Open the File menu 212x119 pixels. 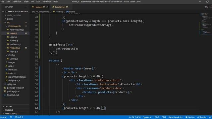pyautogui.click(x=2, y=2)
